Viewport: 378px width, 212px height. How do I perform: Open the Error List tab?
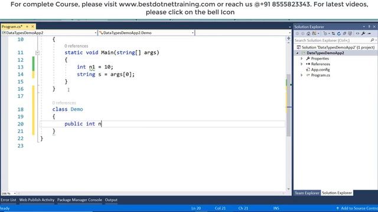[x=8, y=200]
